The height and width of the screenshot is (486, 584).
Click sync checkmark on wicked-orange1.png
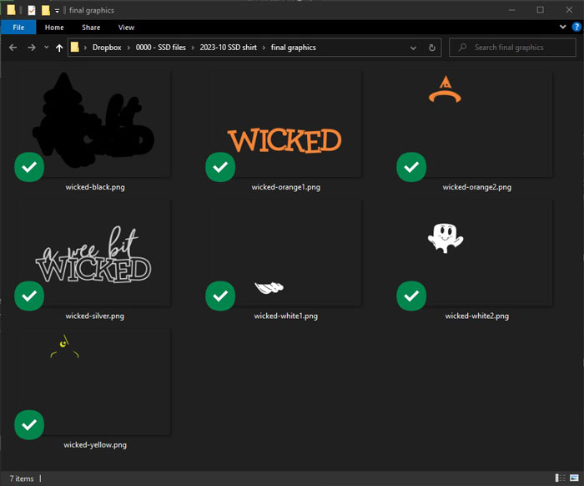[220, 167]
